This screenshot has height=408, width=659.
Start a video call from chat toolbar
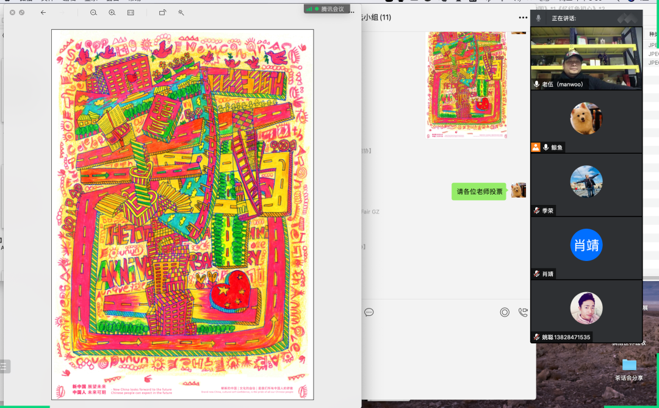coord(522,312)
